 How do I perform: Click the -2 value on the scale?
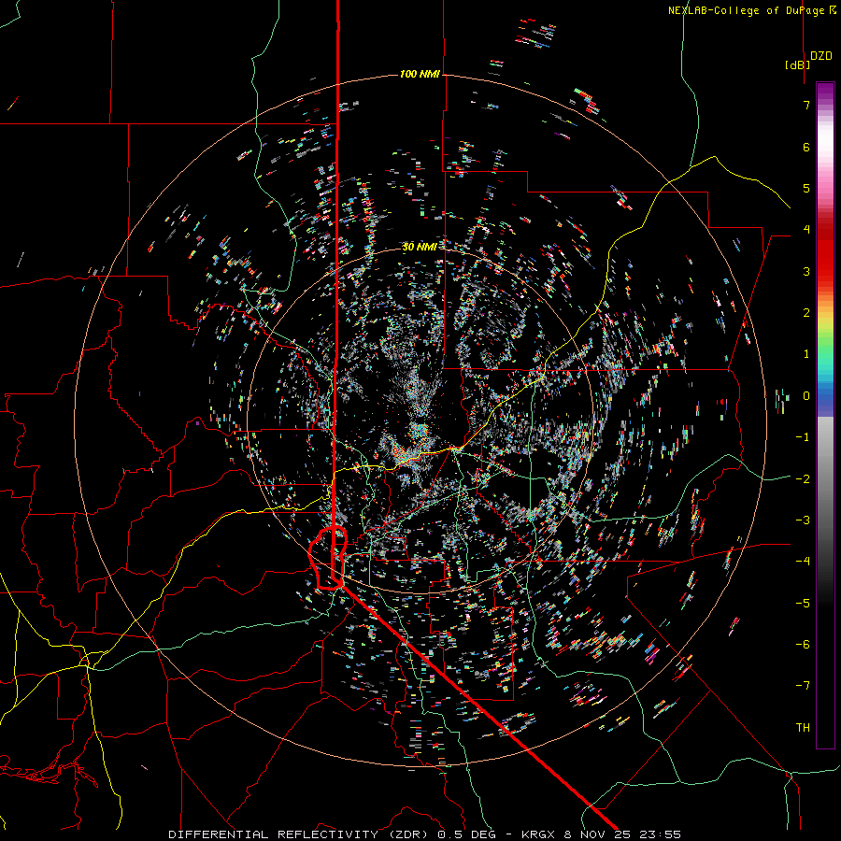(x=803, y=479)
